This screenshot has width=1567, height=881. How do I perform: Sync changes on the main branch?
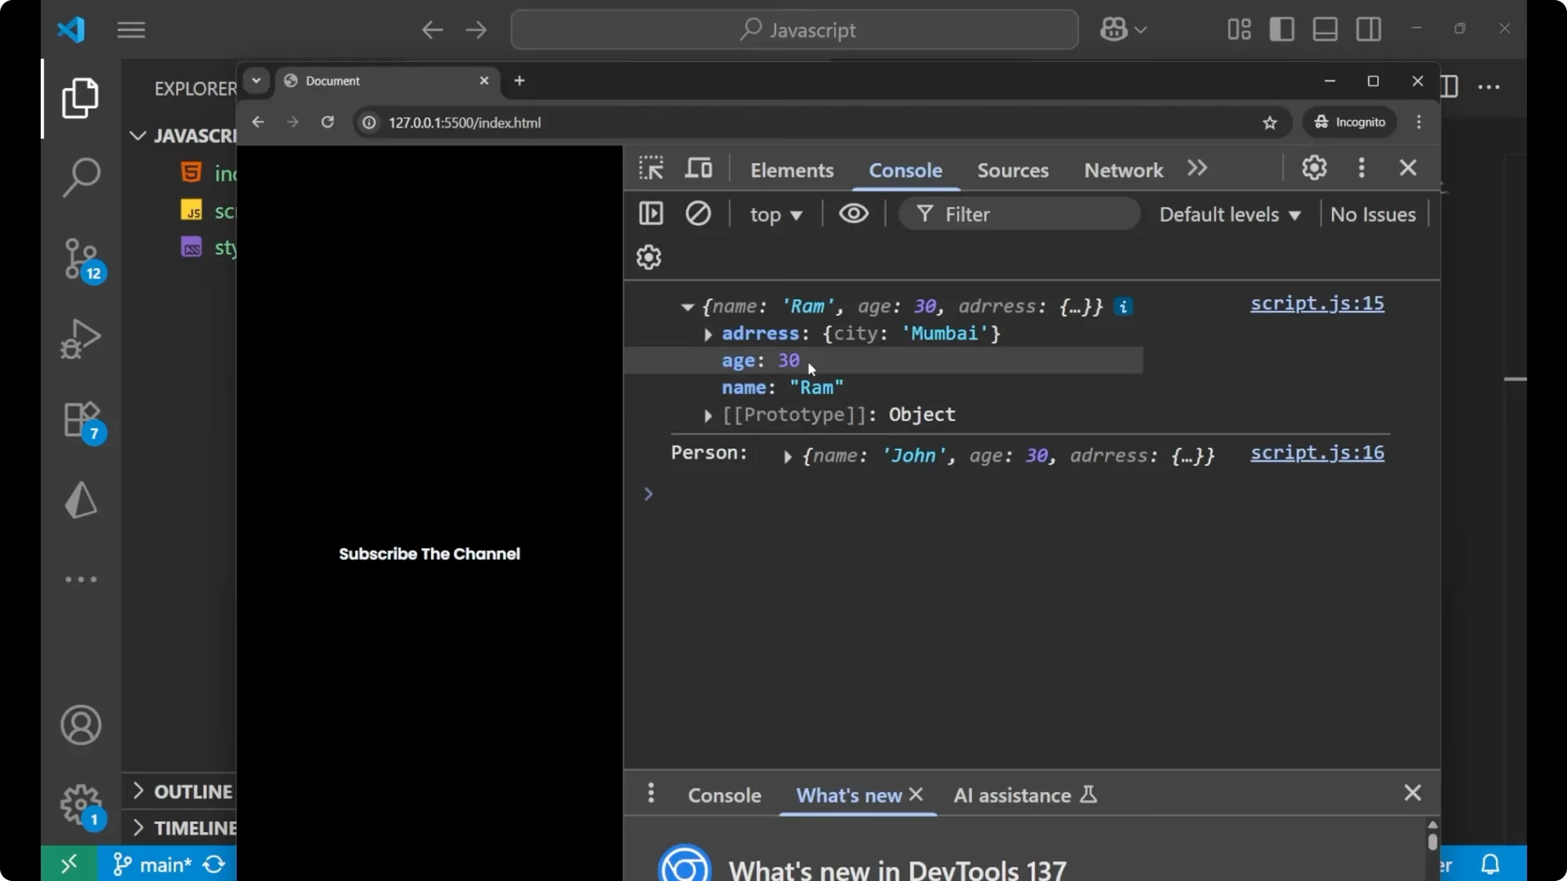[213, 864]
